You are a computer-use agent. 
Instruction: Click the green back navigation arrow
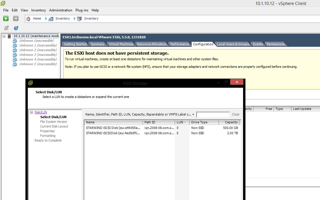6,19
